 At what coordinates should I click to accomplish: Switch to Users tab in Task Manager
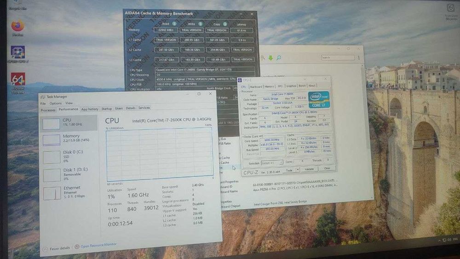119,108
